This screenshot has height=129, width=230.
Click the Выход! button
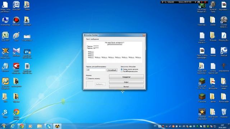[x=126, y=87]
